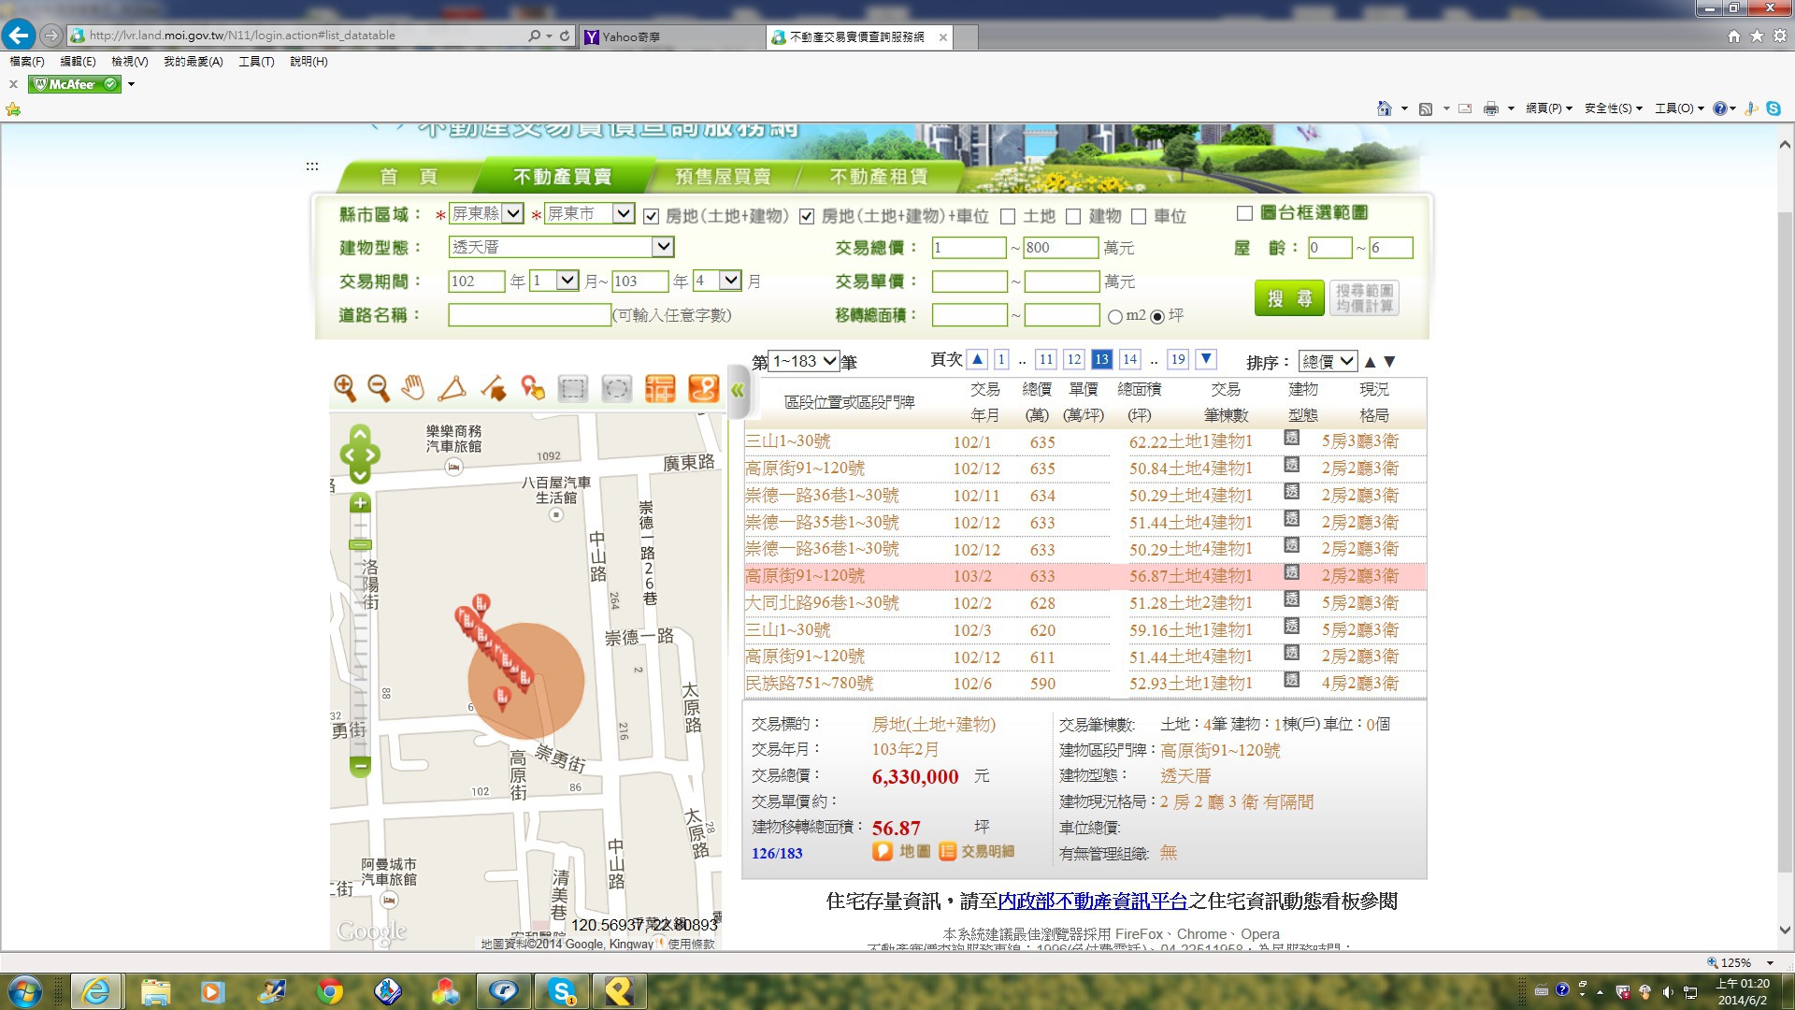This screenshot has height=1010, width=1795.
Task: Zoom out the map with minus button
Action: click(x=360, y=766)
